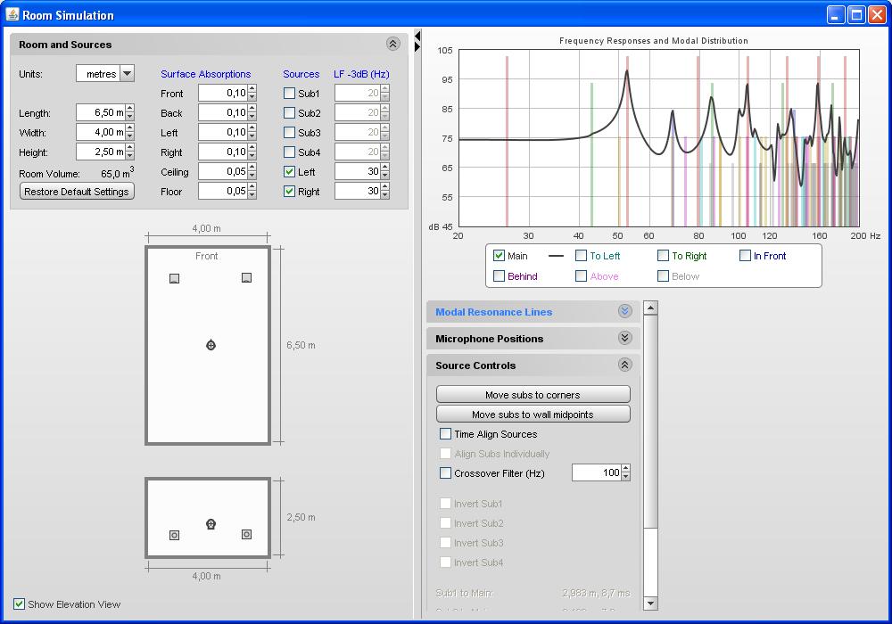Collapse the Room and Sources panel
The width and height of the screenshot is (892, 624).
pyautogui.click(x=392, y=44)
